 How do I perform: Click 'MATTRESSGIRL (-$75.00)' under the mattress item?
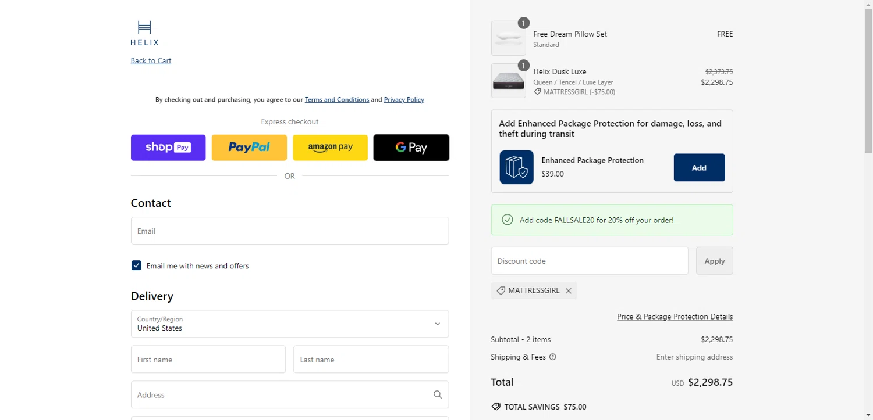579,92
